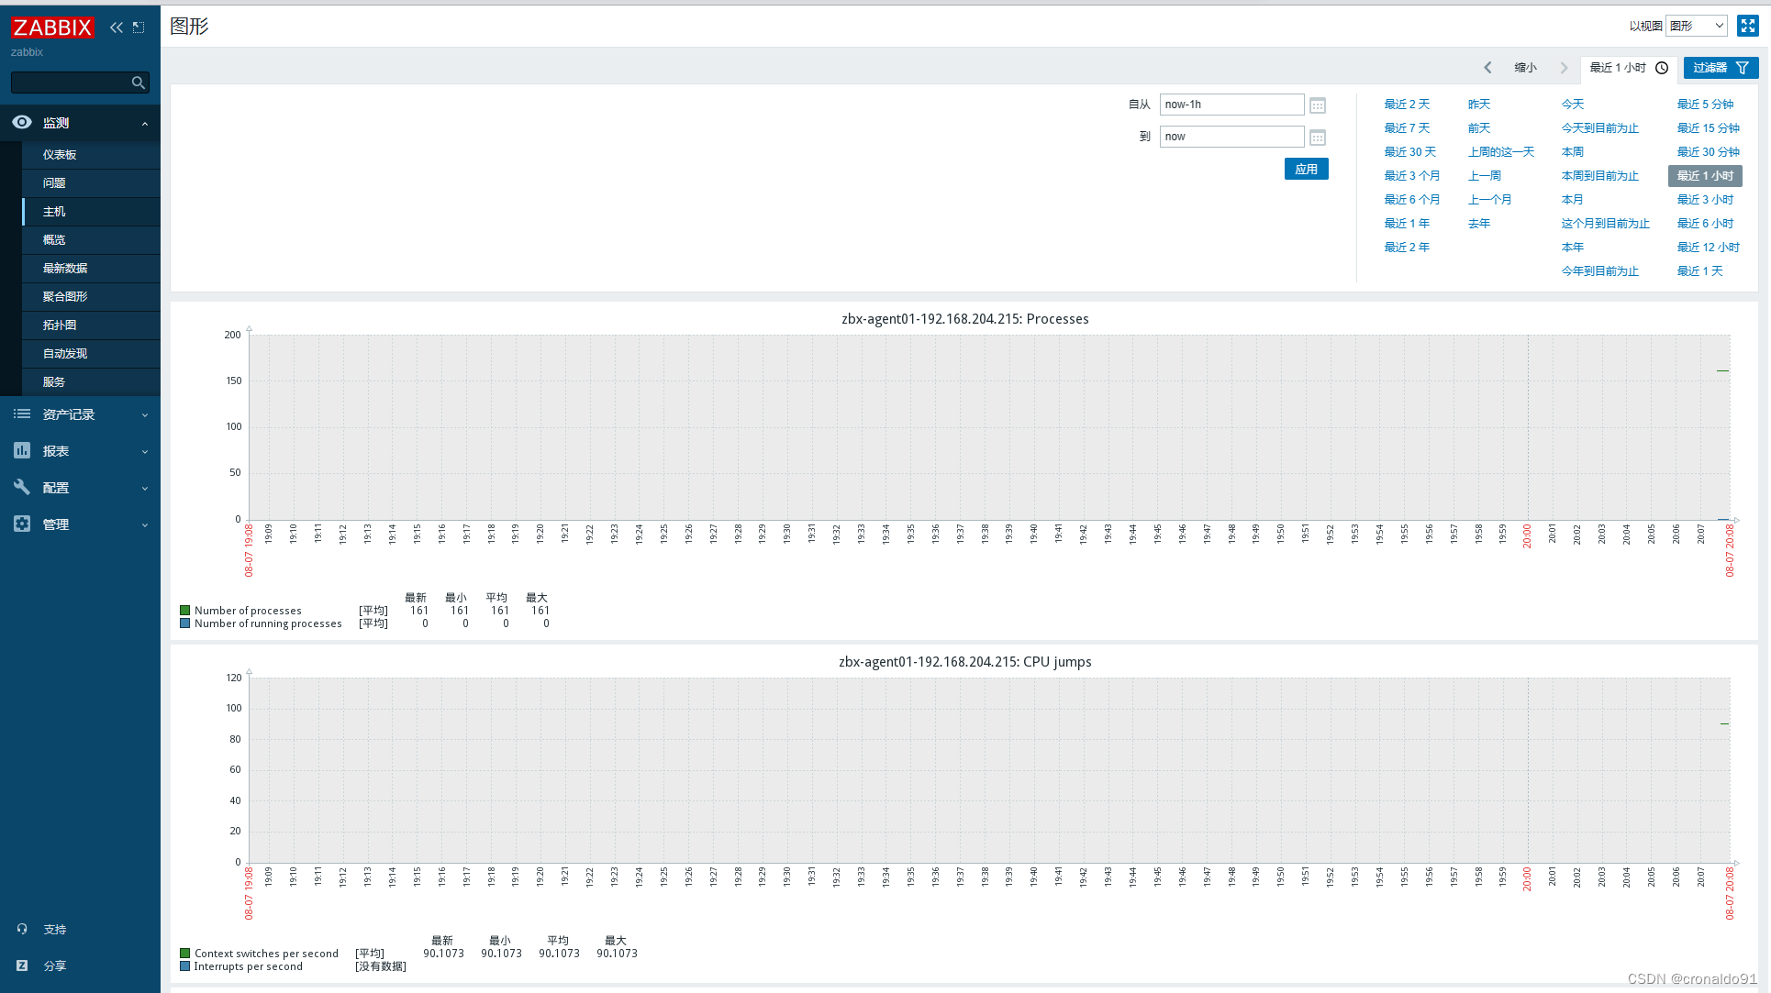Click green Number of processes legend swatch
The width and height of the screenshot is (1771, 993).
[x=185, y=611]
